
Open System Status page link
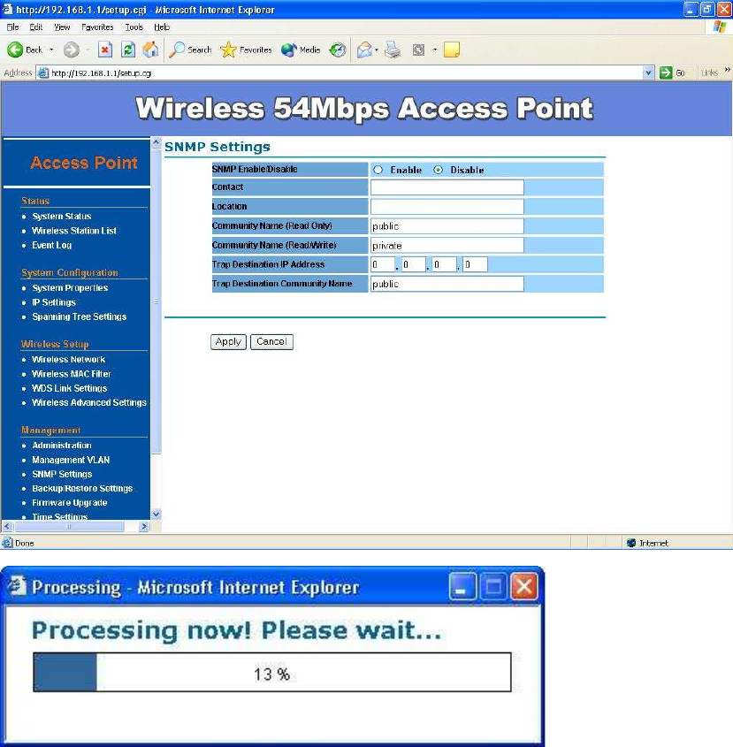(x=62, y=217)
